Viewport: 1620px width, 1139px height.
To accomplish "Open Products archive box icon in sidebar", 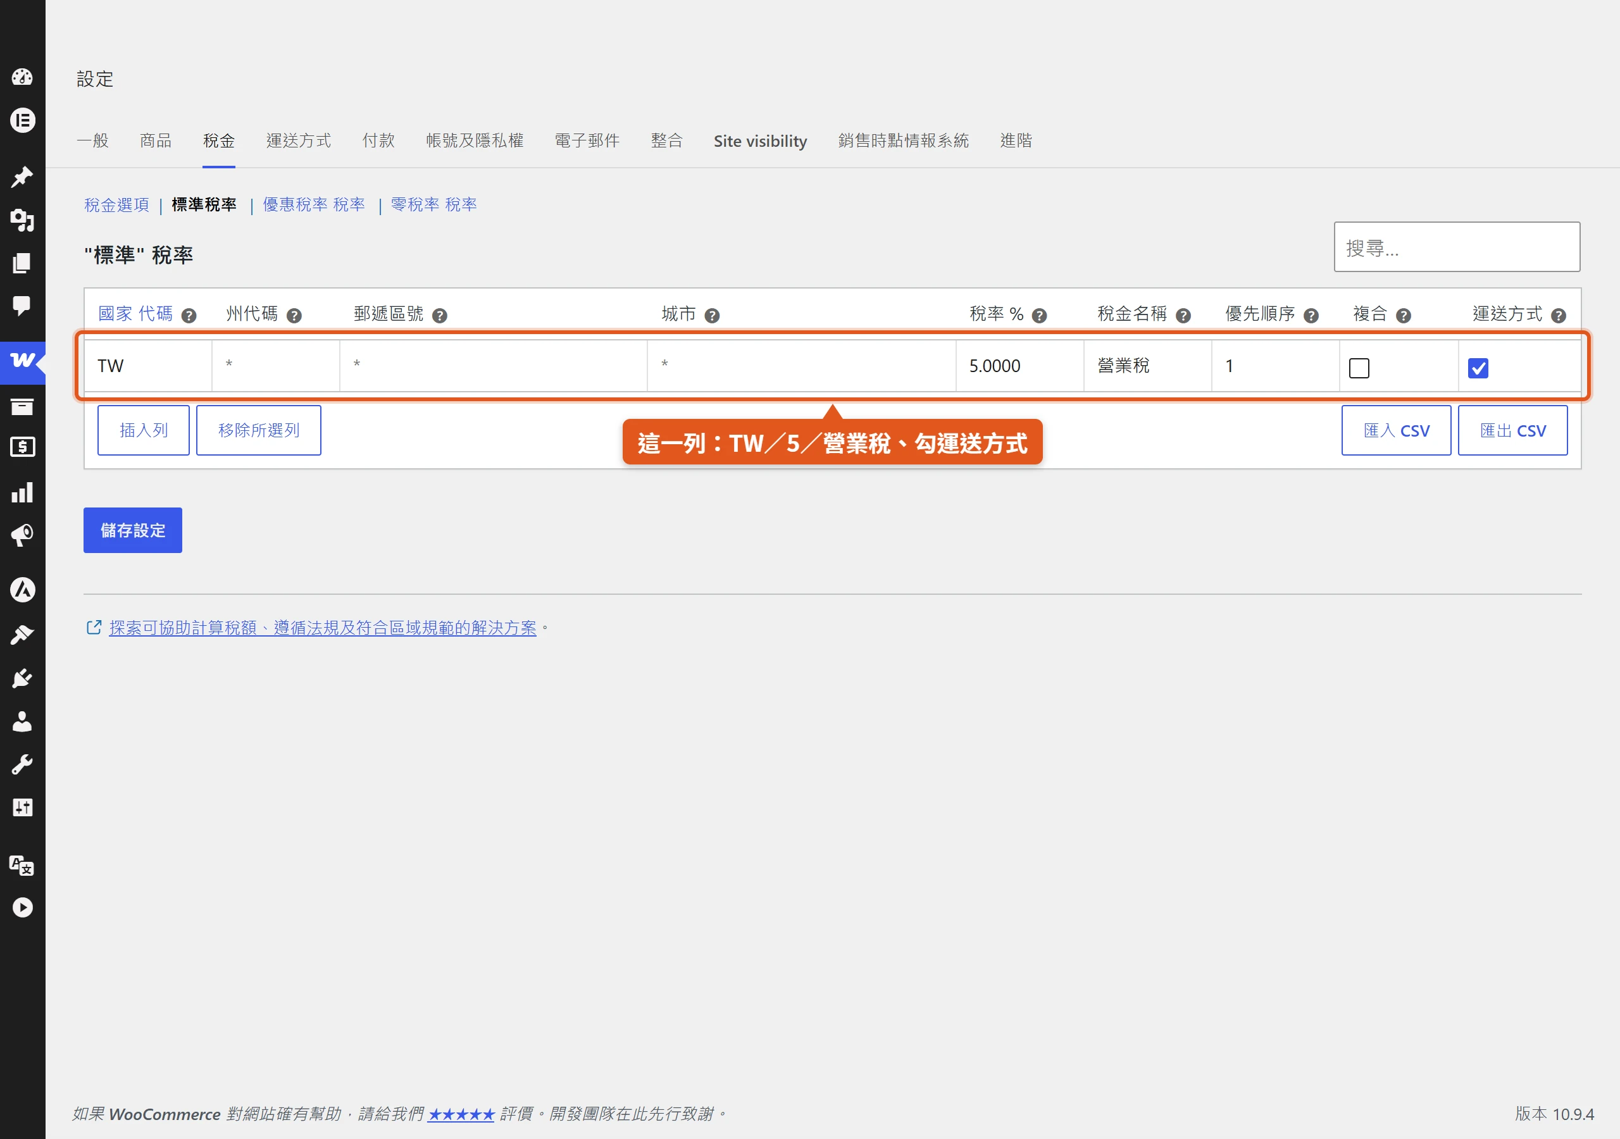I will [x=22, y=406].
